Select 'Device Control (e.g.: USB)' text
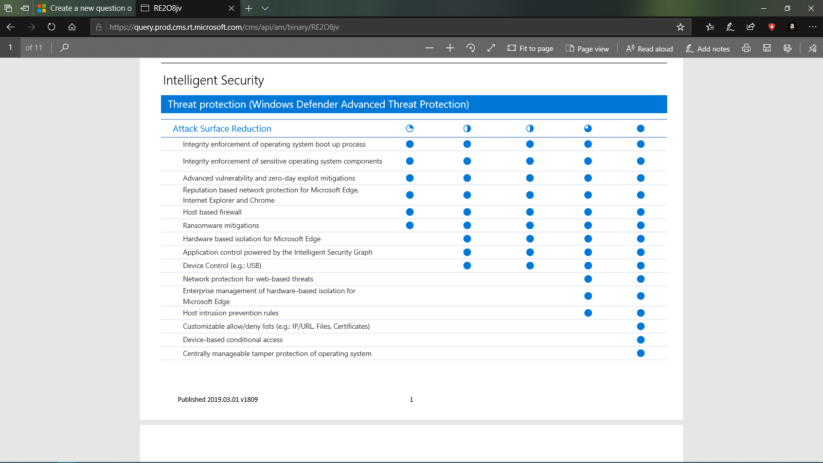 222,265
